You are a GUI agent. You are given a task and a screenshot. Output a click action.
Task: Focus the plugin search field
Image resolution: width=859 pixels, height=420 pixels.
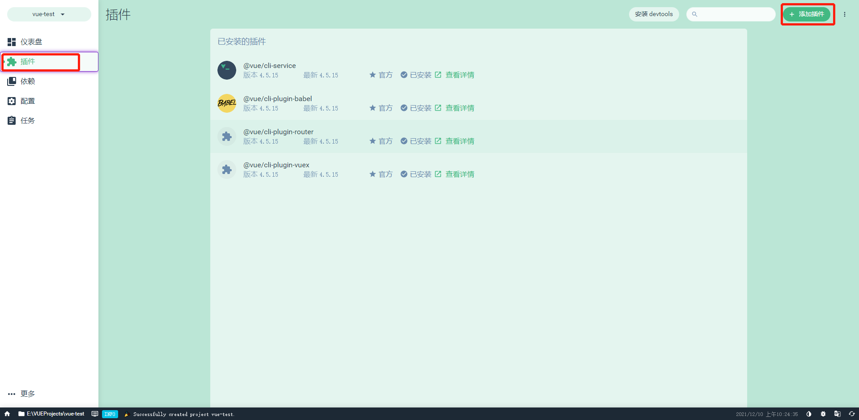pyautogui.click(x=731, y=14)
